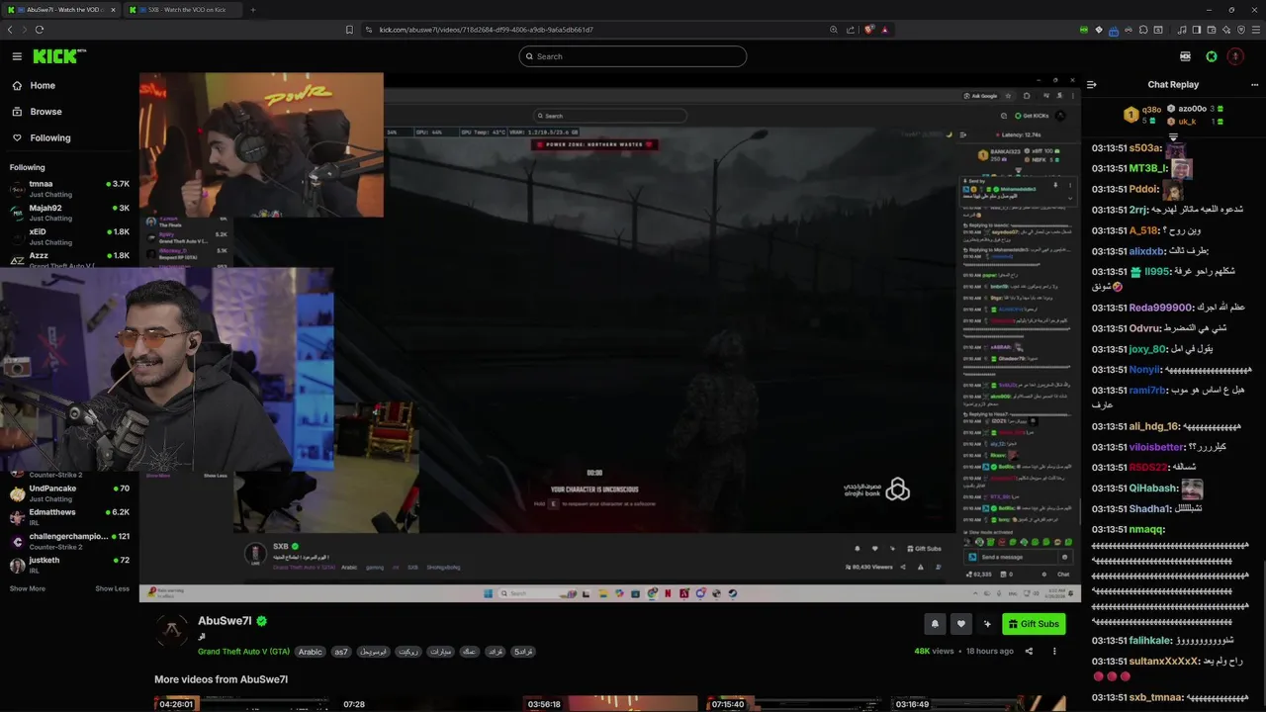Viewport: 1266px width, 712px height.
Task: Collapse the Chat Replay panel
Action: pyautogui.click(x=1091, y=84)
